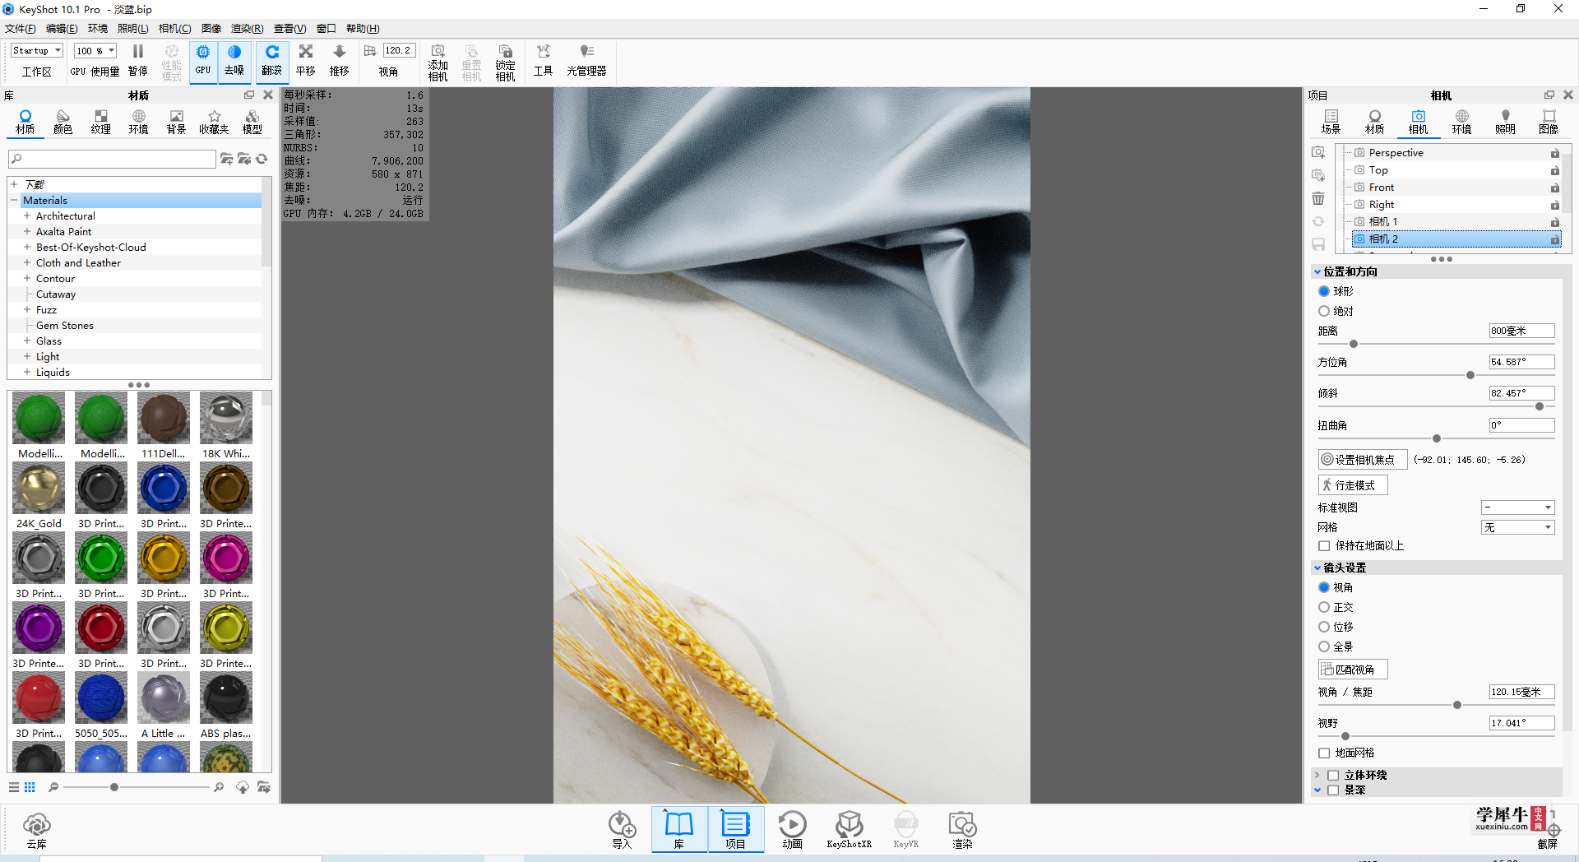Click the lock camera (锁定相机) icon

506,63
